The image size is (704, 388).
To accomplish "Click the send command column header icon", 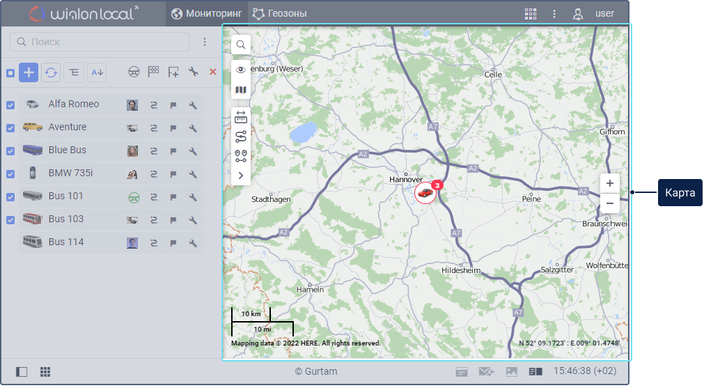I will 173,72.
